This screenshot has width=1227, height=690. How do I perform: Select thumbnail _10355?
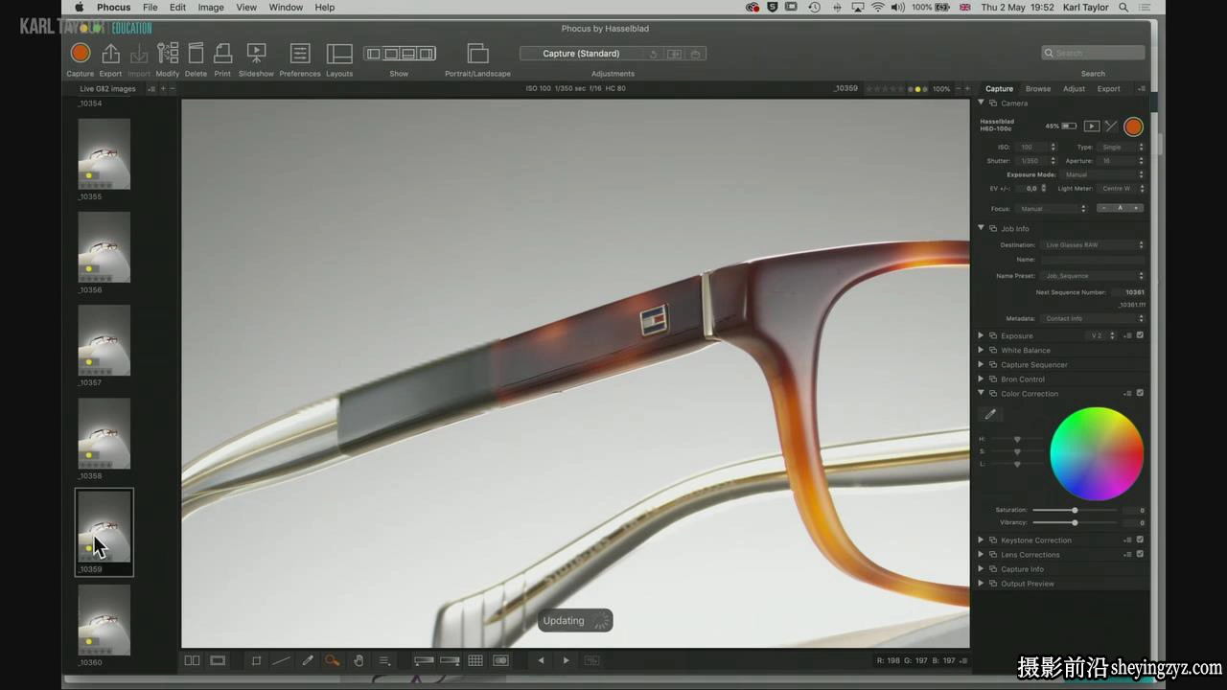tap(104, 154)
